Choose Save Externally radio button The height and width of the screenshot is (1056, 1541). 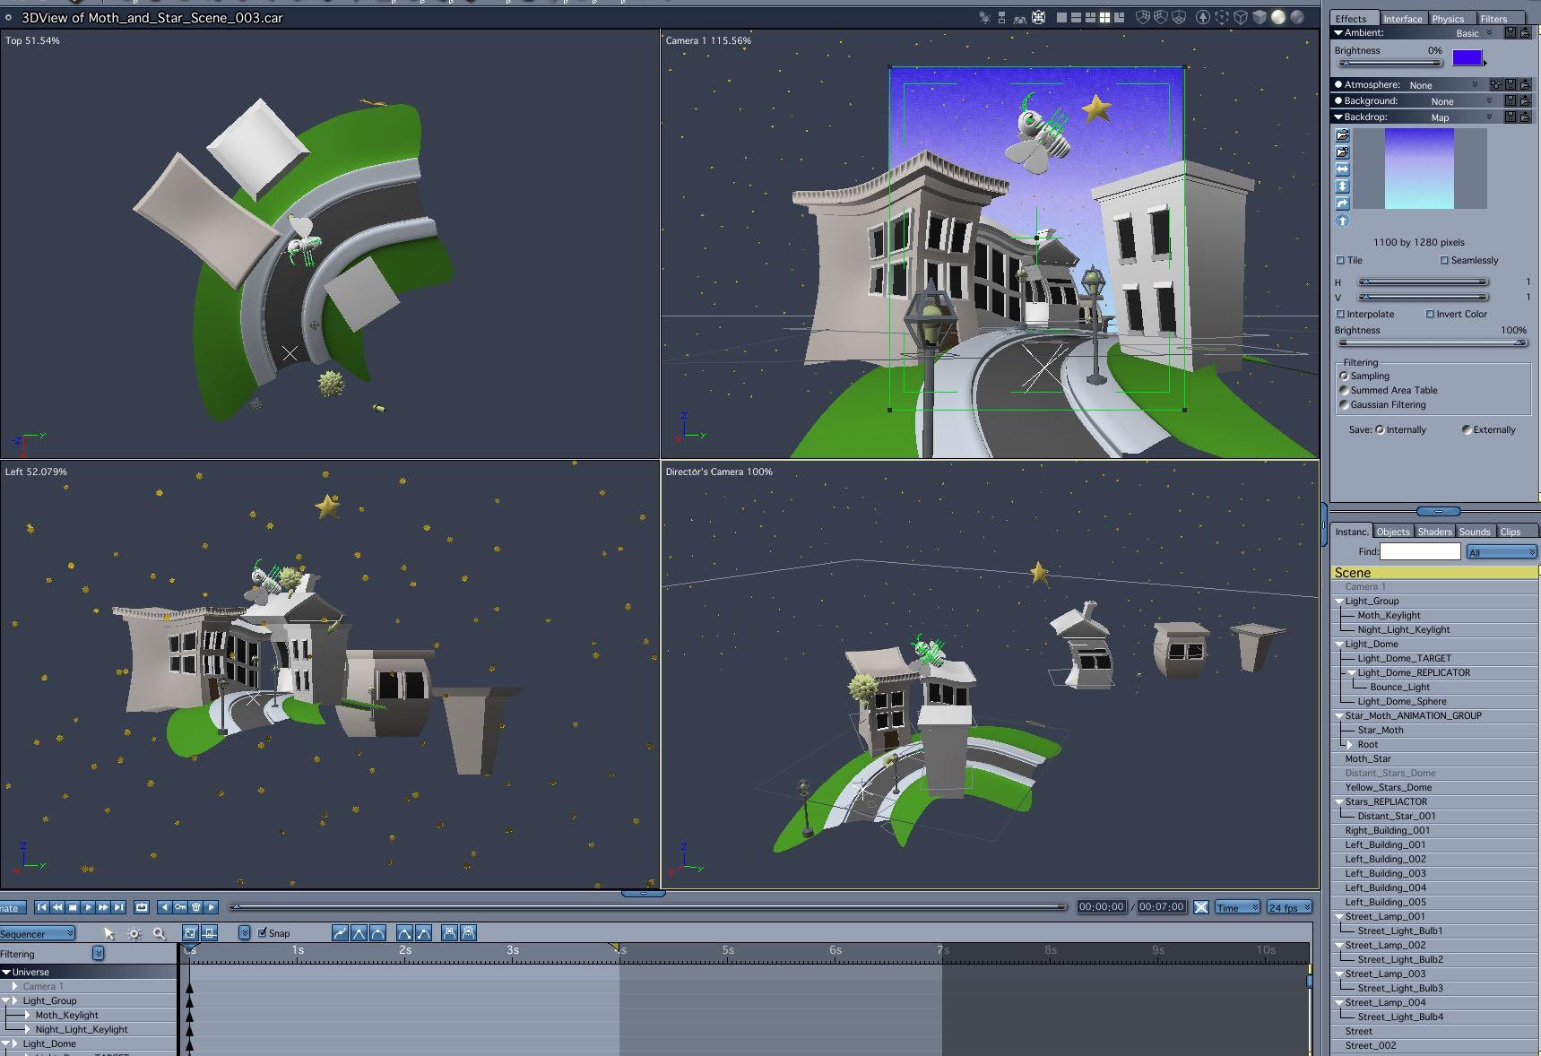1467,429
